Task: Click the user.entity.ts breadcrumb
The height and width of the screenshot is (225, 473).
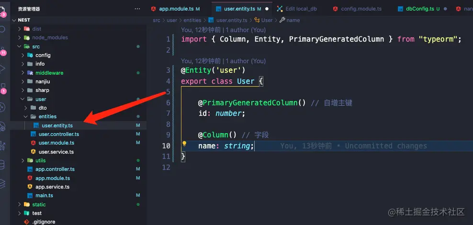Action: 232,20
